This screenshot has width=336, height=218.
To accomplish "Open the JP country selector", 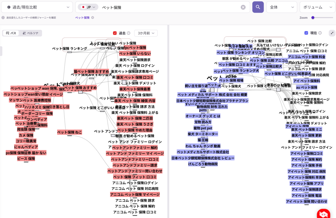I will pyautogui.click(x=88, y=7).
